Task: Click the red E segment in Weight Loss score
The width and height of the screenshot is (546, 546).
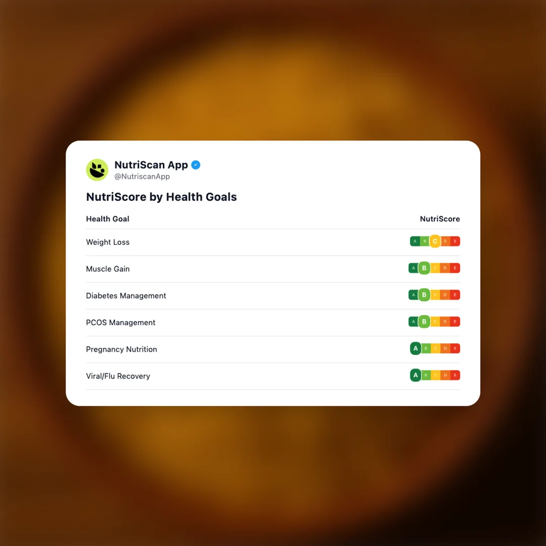Action: click(x=455, y=242)
